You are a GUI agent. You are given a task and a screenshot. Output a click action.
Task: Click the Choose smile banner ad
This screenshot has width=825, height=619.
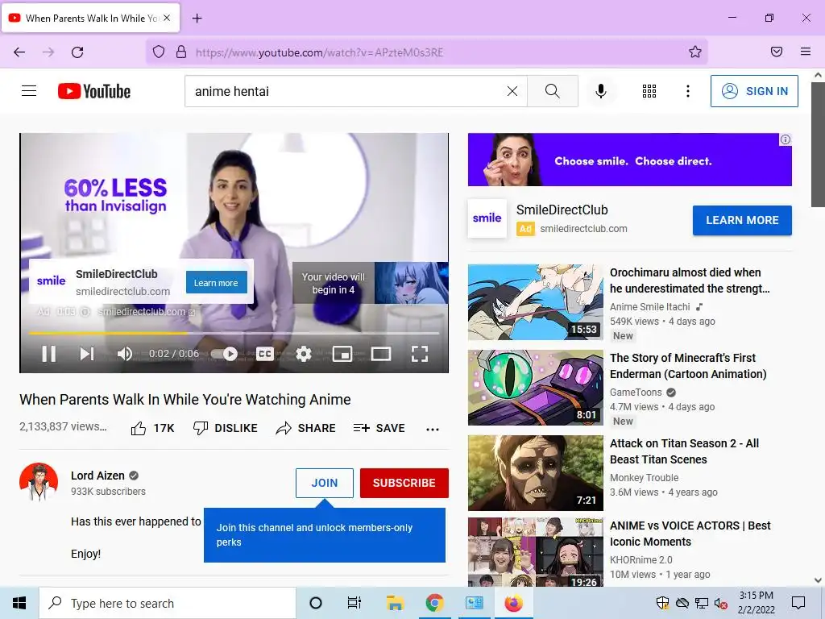point(630,160)
